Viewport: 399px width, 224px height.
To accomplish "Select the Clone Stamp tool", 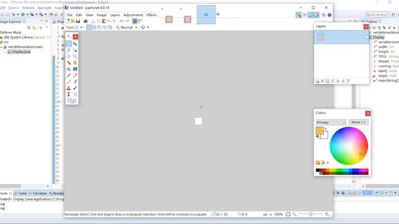I will click(69, 88).
